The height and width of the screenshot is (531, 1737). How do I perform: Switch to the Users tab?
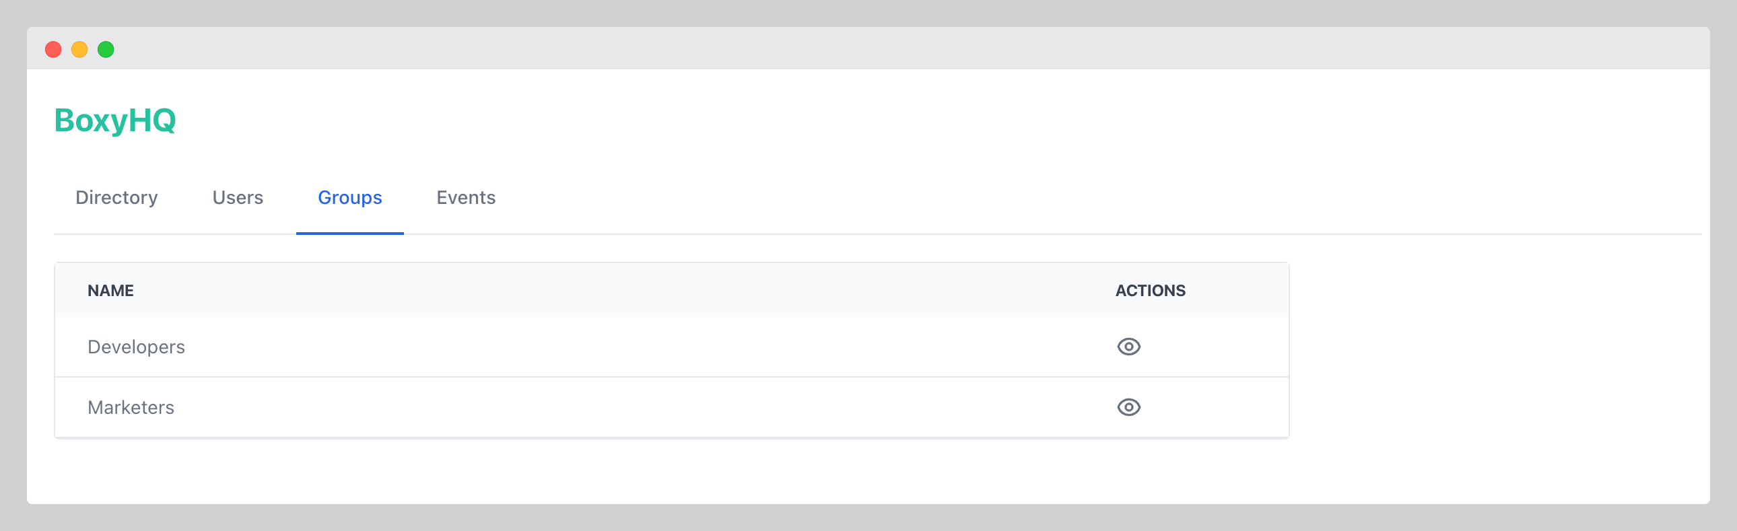238,197
